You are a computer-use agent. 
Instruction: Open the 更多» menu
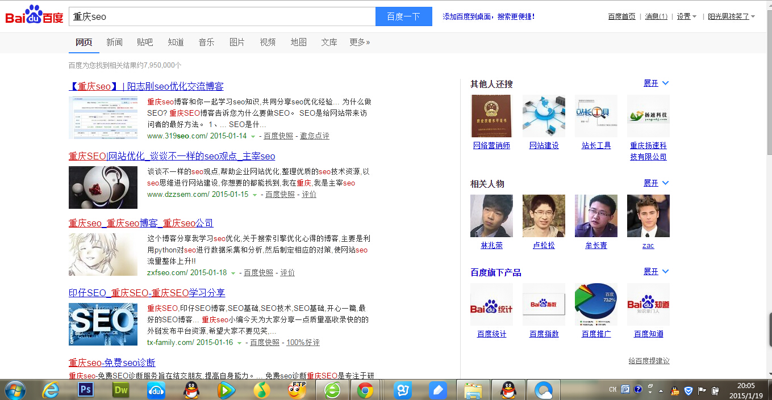click(x=360, y=42)
